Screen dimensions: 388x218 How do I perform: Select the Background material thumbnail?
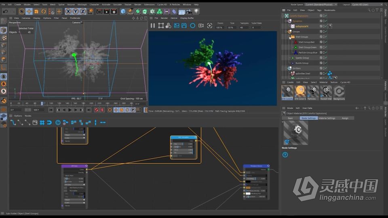[339, 93]
